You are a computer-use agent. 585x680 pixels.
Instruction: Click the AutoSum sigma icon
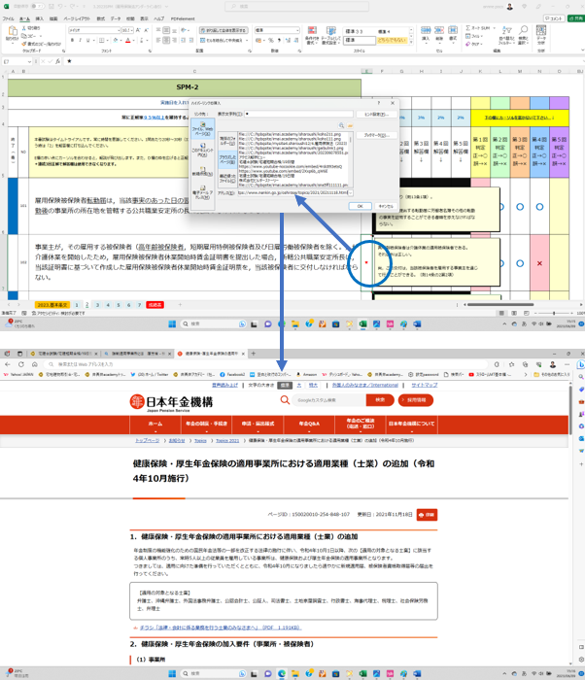(x=468, y=28)
